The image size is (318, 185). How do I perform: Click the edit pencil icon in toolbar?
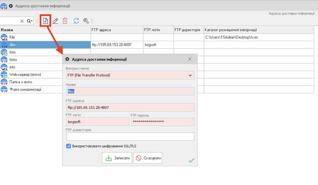(55, 21)
